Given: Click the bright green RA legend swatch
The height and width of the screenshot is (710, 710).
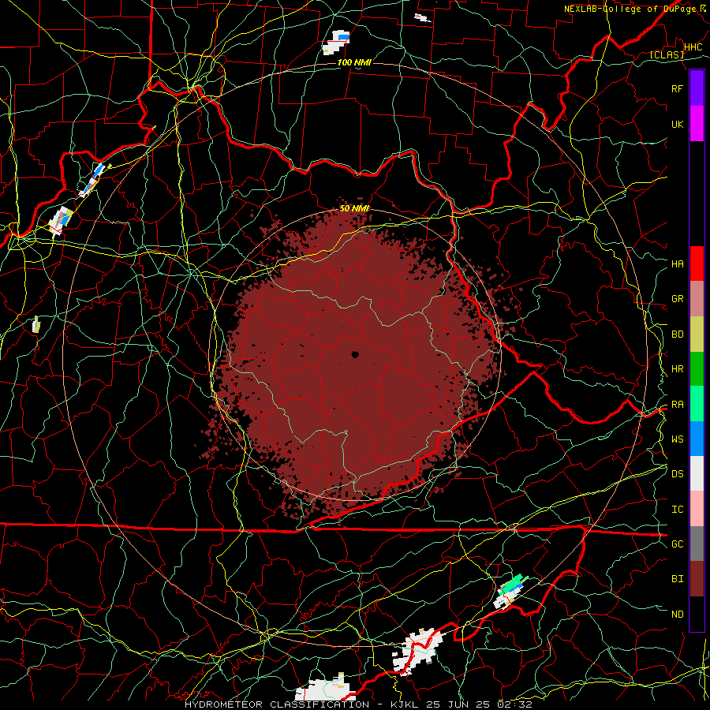Looking at the screenshot, I should (x=697, y=404).
